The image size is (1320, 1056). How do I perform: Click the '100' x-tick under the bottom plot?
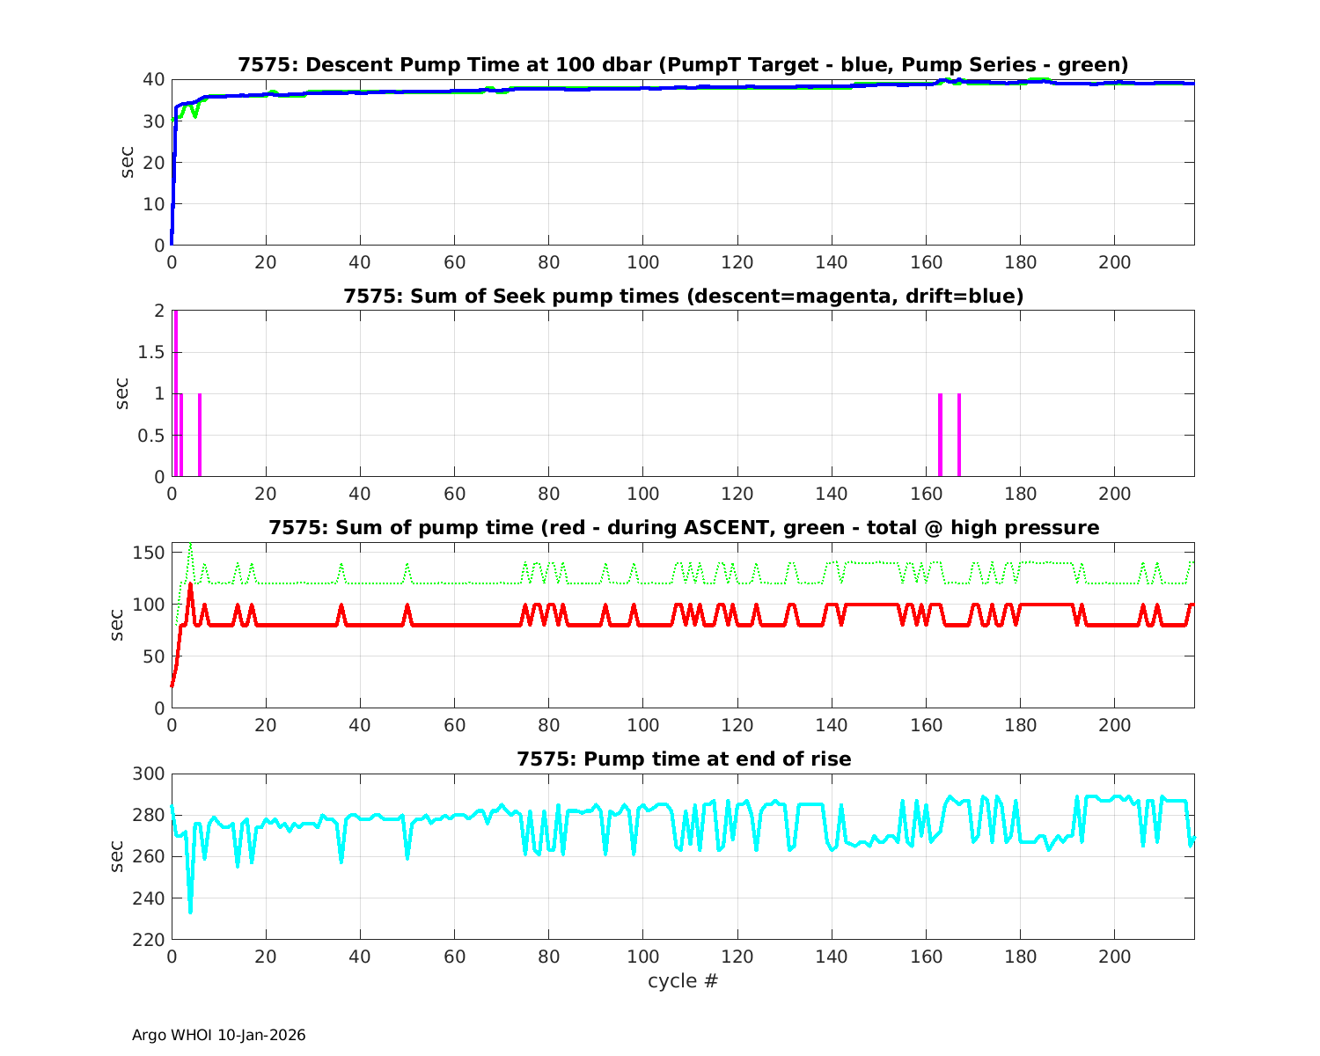coord(642,957)
